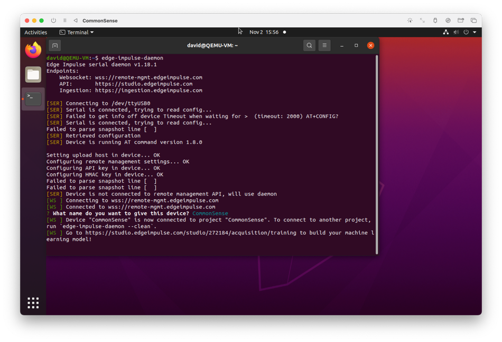Viewport: 502px width, 342px height.
Task: Click the capture mouse cursor icon
Action: 410,21
